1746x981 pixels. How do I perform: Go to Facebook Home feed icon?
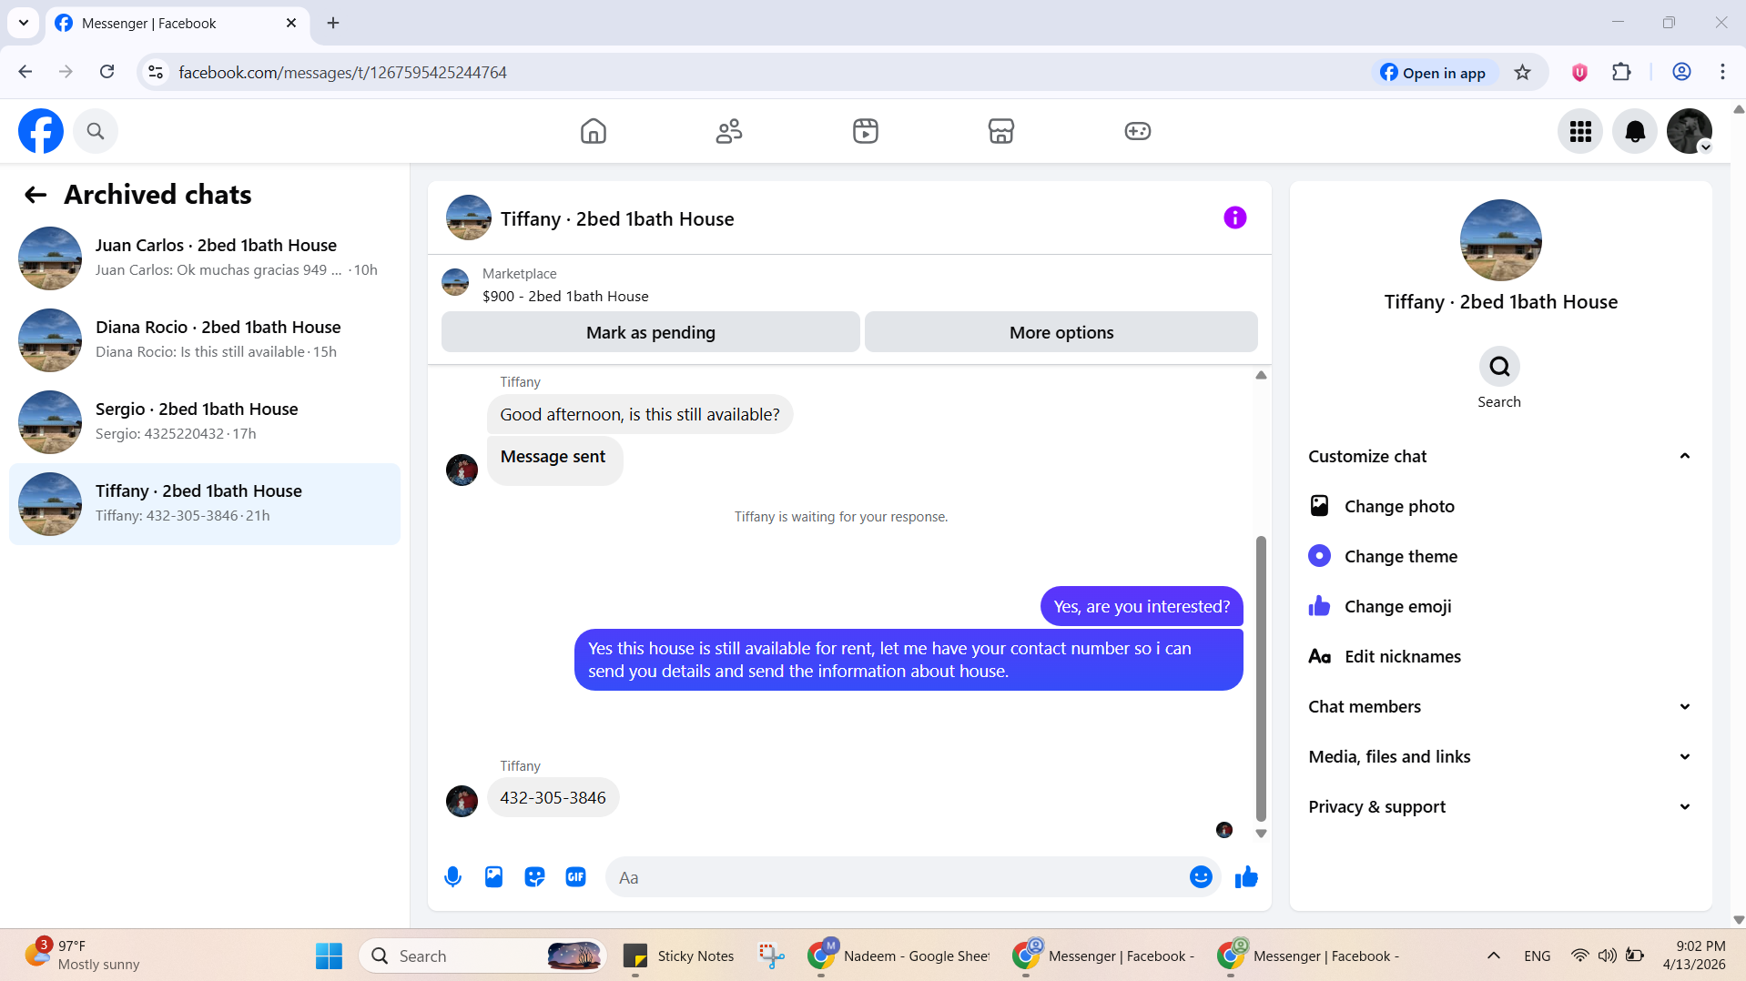click(x=594, y=131)
